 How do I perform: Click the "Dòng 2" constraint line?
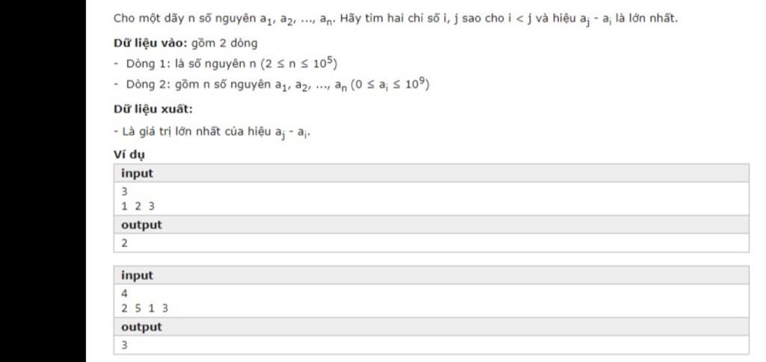point(271,85)
